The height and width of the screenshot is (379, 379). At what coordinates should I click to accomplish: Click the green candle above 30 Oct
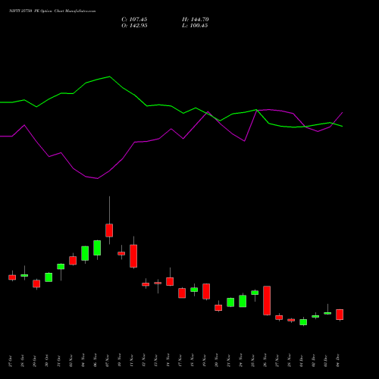coord(49,277)
